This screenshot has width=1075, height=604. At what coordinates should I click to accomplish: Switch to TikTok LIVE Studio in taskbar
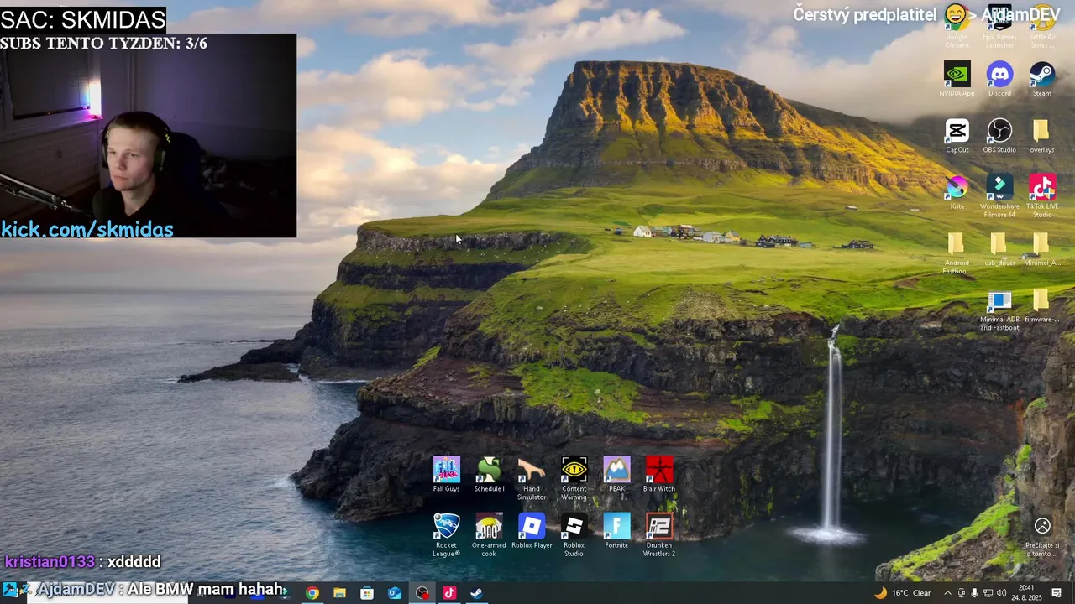(449, 593)
